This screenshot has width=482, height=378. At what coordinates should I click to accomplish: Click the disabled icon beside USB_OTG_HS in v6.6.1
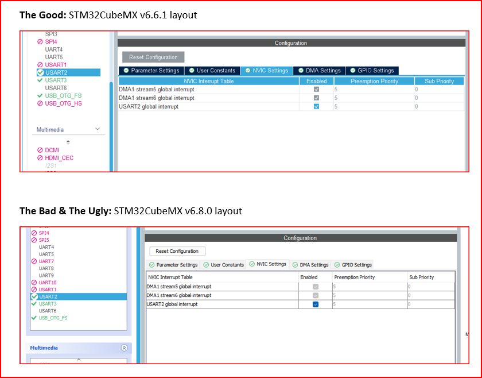point(40,103)
